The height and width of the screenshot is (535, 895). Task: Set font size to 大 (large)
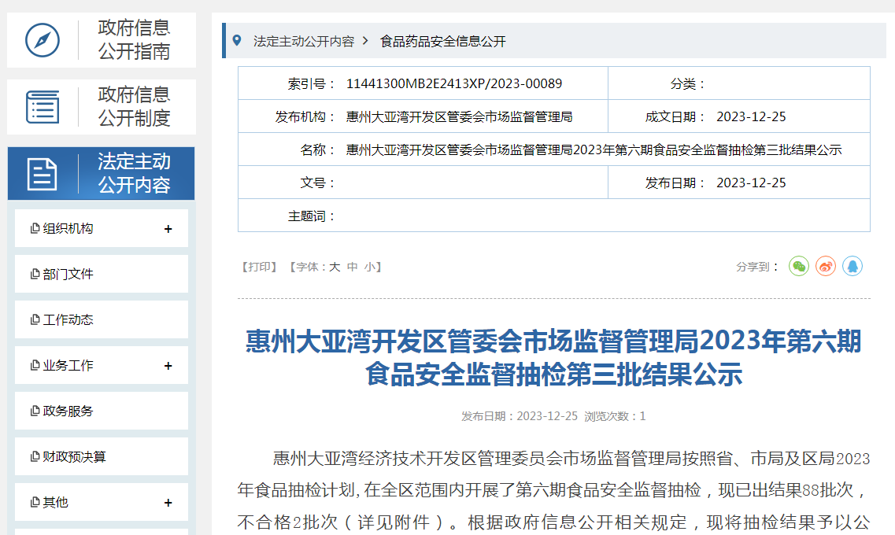(335, 267)
